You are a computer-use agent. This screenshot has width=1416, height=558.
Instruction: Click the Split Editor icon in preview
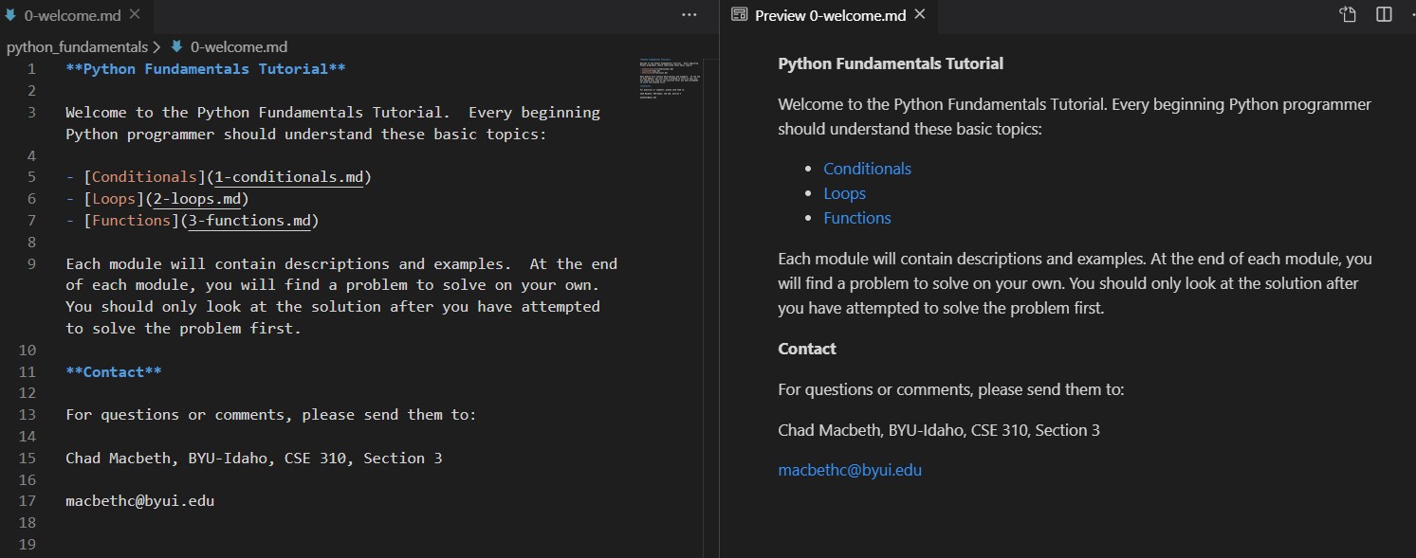pyautogui.click(x=1383, y=14)
